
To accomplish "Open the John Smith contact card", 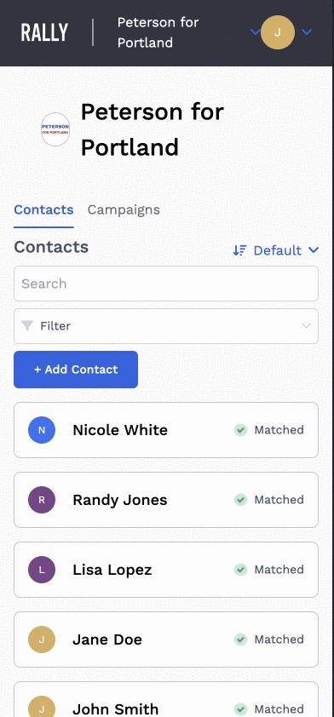I will (166, 699).
